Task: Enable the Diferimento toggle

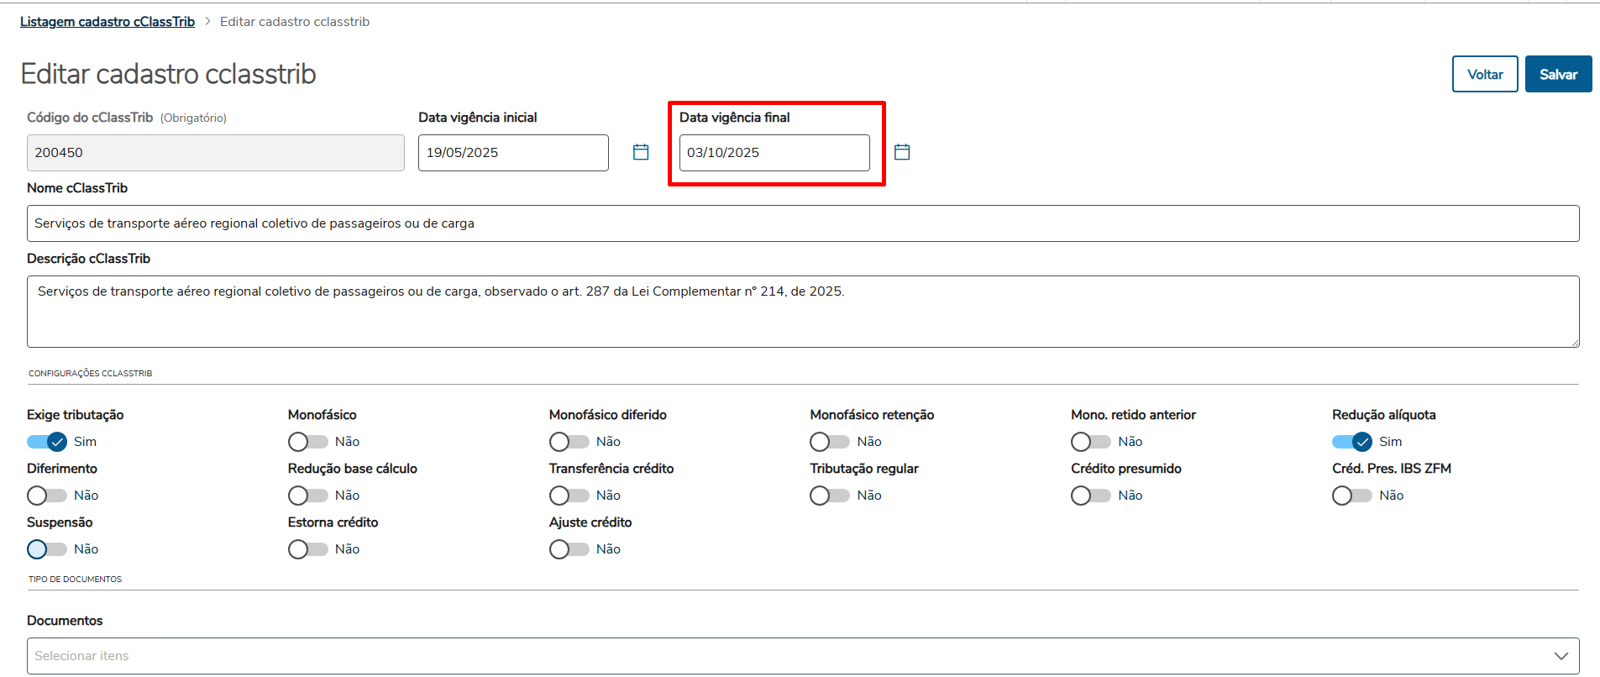Action: [47, 496]
